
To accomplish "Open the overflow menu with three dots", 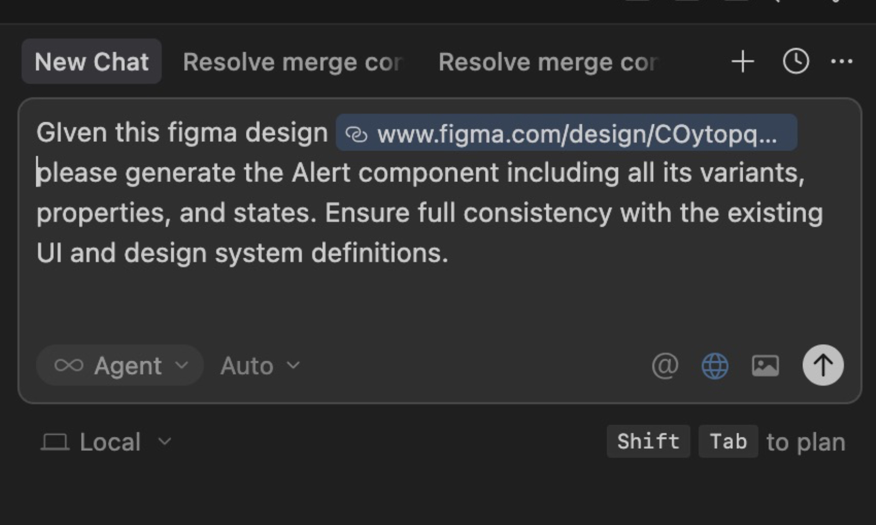I will click(x=842, y=61).
